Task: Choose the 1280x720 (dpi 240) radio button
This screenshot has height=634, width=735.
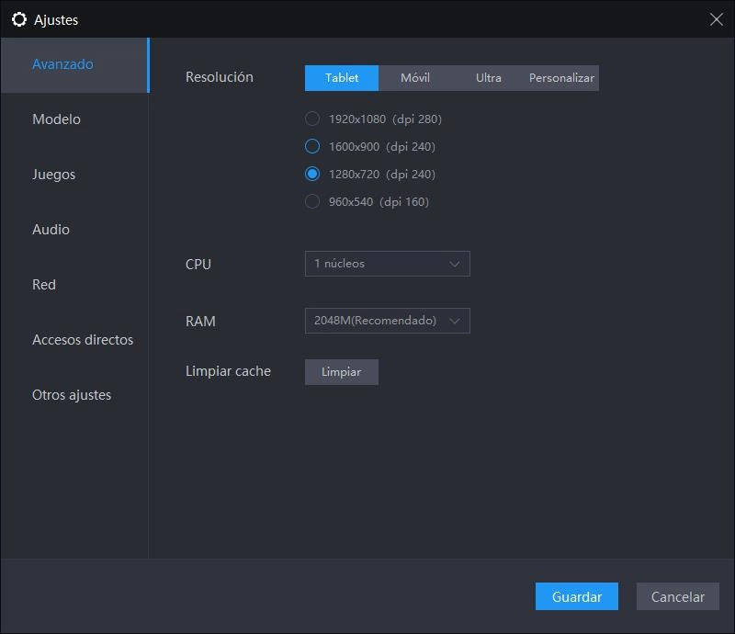Action: [x=311, y=174]
